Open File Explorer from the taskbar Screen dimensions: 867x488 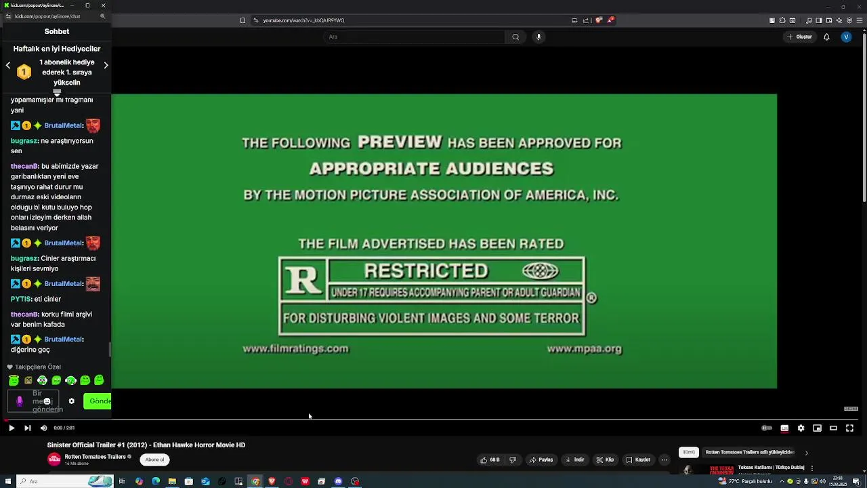[172, 481]
